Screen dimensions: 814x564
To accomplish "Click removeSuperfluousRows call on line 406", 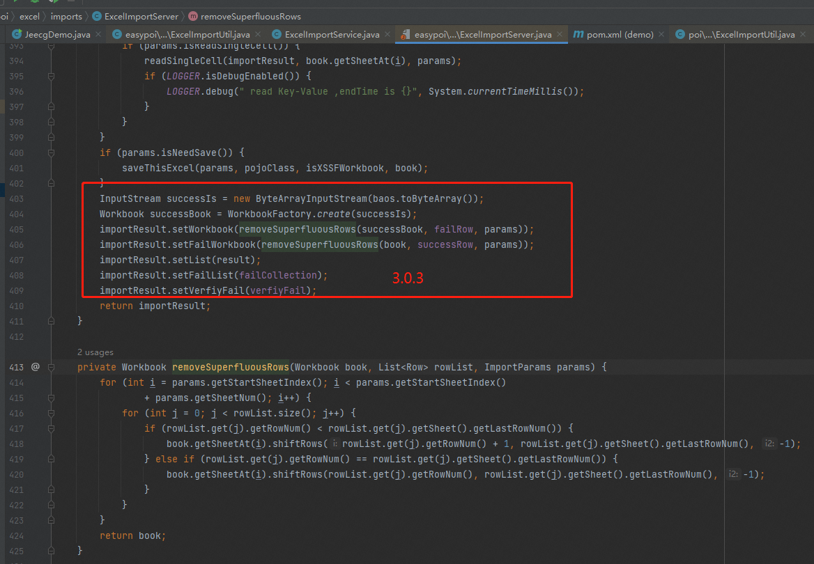I will pos(320,244).
